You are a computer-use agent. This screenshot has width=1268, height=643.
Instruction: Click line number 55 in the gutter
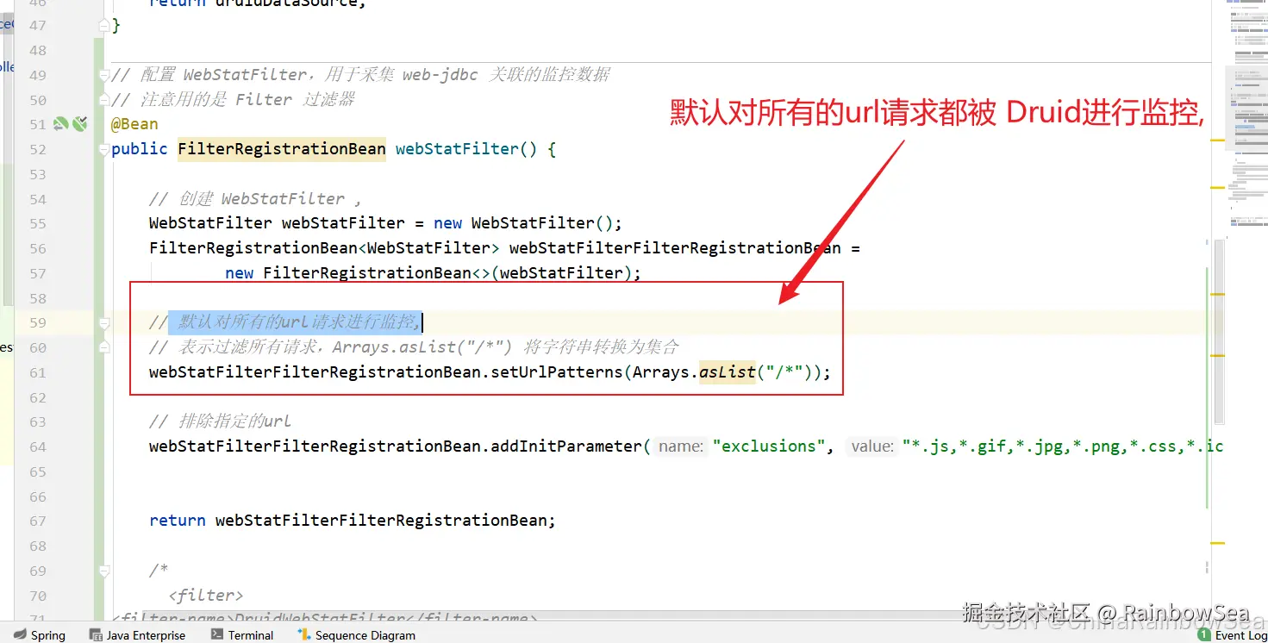point(38,223)
